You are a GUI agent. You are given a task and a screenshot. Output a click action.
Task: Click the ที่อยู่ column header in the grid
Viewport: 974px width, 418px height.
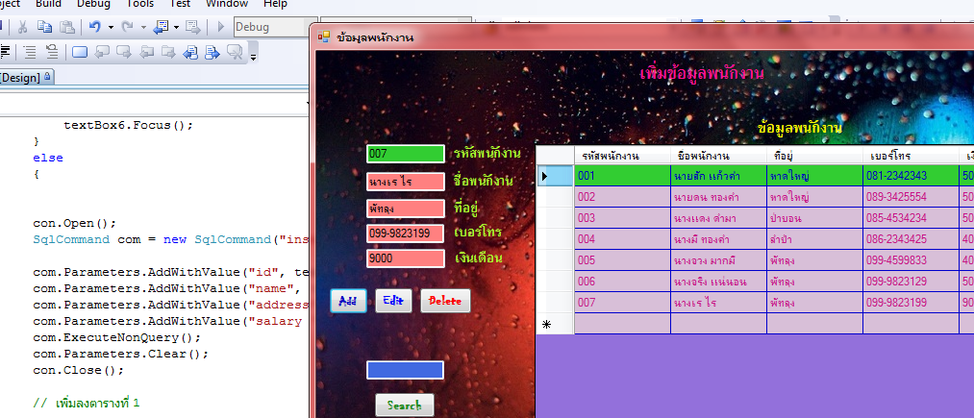[815, 156]
